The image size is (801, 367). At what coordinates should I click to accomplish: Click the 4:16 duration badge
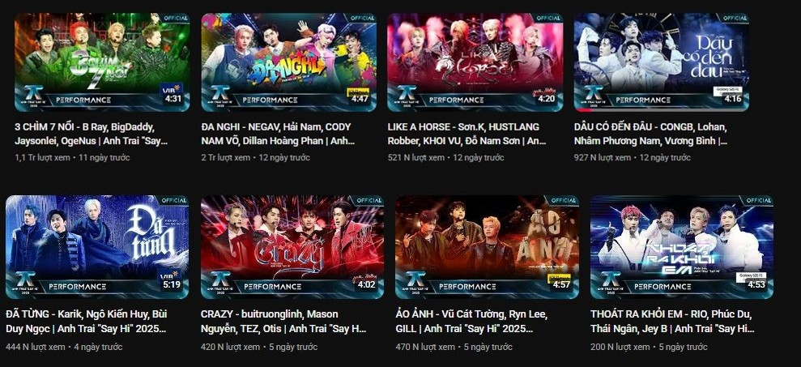click(x=732, y=99)
